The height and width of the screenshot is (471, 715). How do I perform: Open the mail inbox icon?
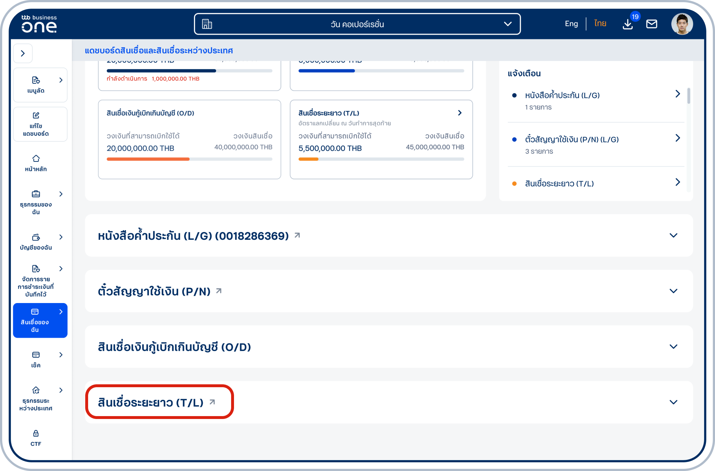pos(652,23)
